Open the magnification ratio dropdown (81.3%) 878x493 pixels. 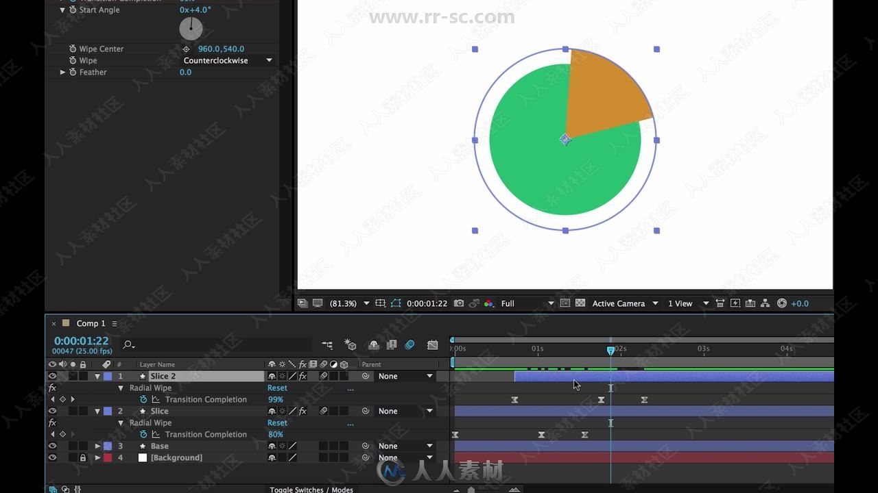(349, 303)
